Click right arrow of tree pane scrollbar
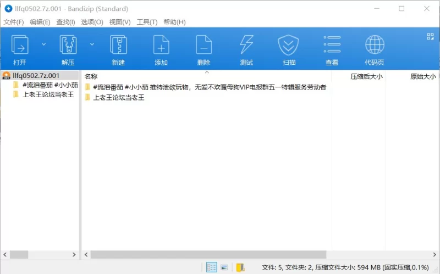The image size is (440, 274). coord(74,254)
